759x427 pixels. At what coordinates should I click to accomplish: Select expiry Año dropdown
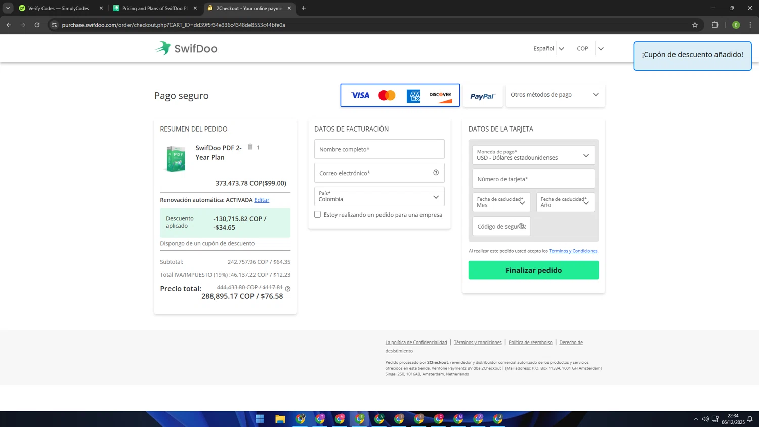(565, 202)
